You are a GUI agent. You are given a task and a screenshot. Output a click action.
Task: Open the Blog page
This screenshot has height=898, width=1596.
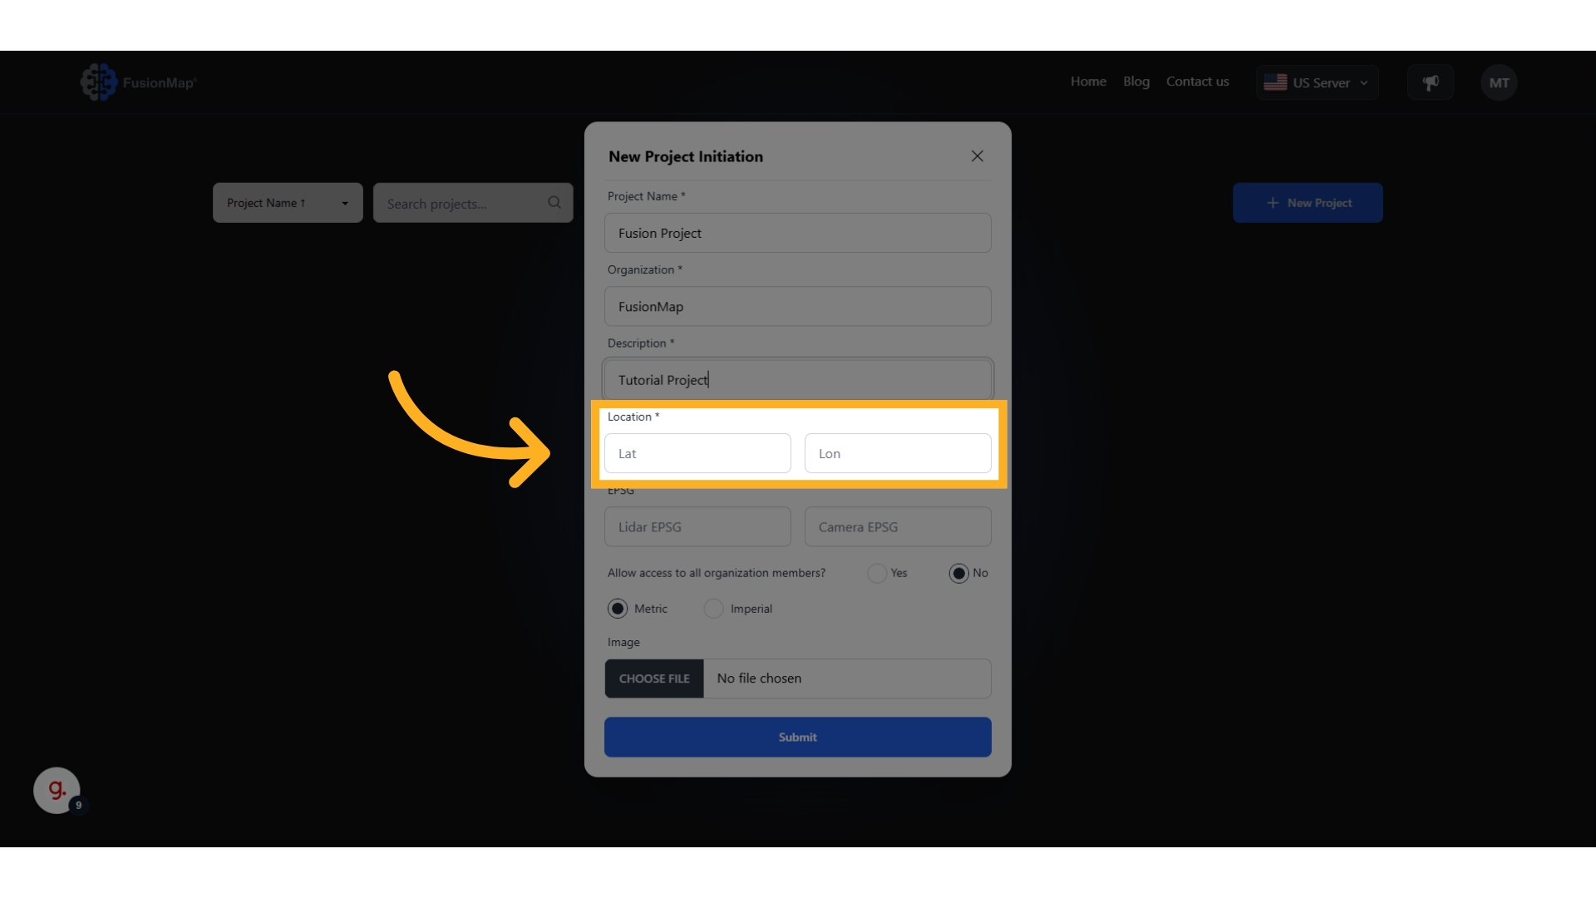coord(1135,81)
